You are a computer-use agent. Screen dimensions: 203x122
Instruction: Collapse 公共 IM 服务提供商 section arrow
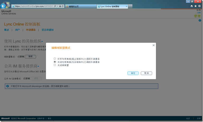point(38,66)
